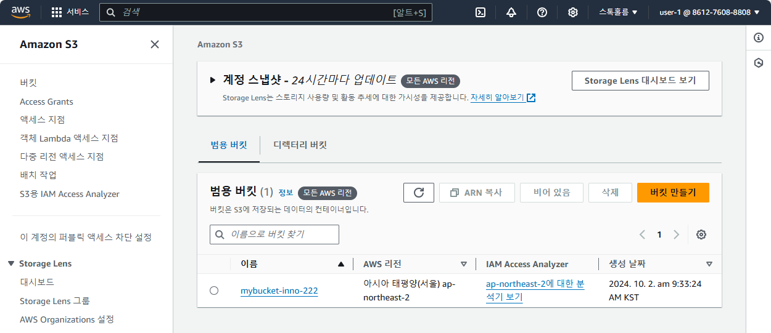
Task: Open S3용 IAM Access Analyzer
Action: point(70,194)
